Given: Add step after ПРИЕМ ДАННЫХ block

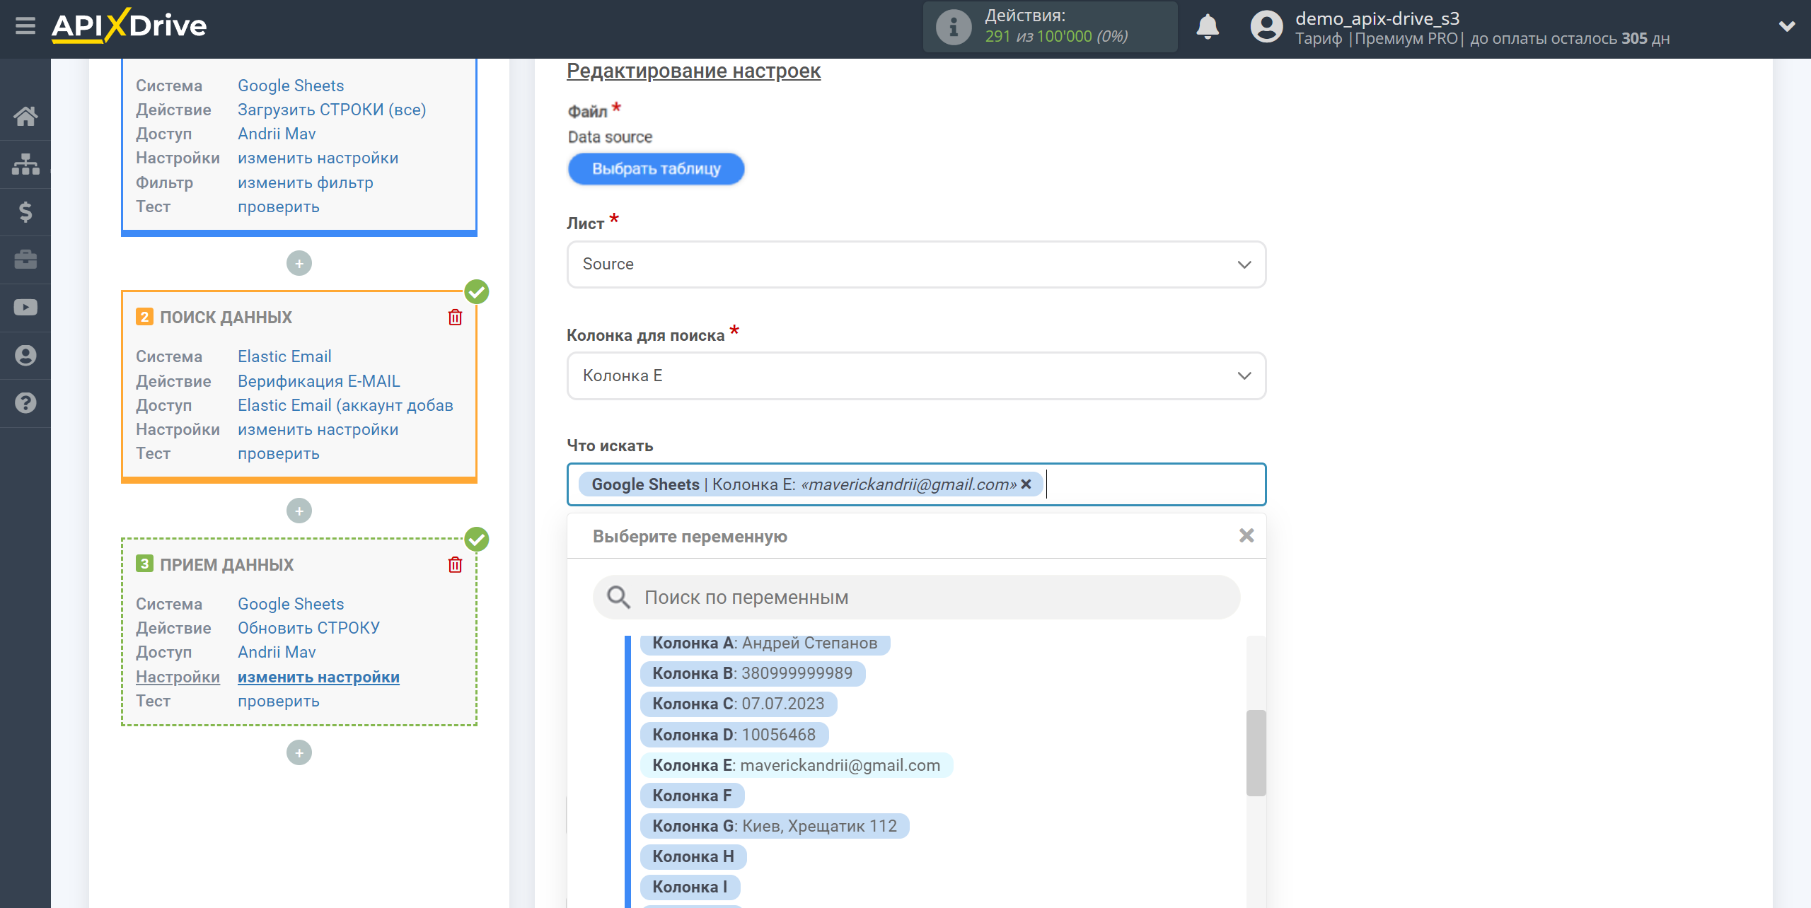Looking at the screenshot, I should tap(299, 753).
